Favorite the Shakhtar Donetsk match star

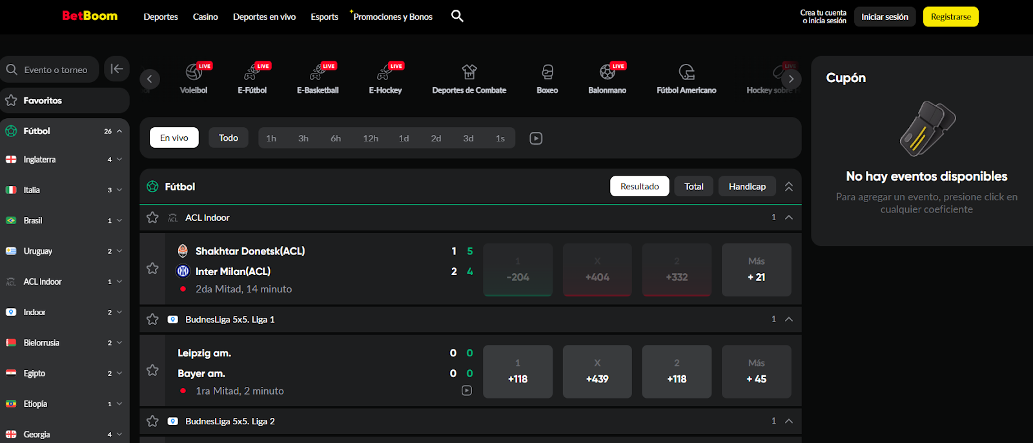point(152,268)
